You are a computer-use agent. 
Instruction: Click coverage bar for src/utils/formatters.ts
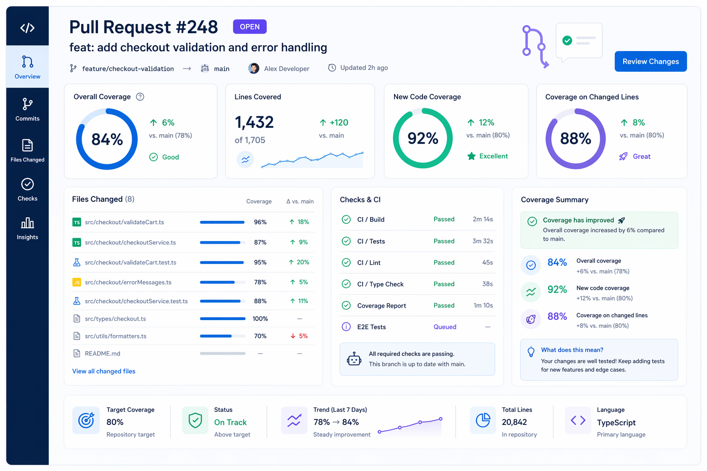[x=223, y=336]
